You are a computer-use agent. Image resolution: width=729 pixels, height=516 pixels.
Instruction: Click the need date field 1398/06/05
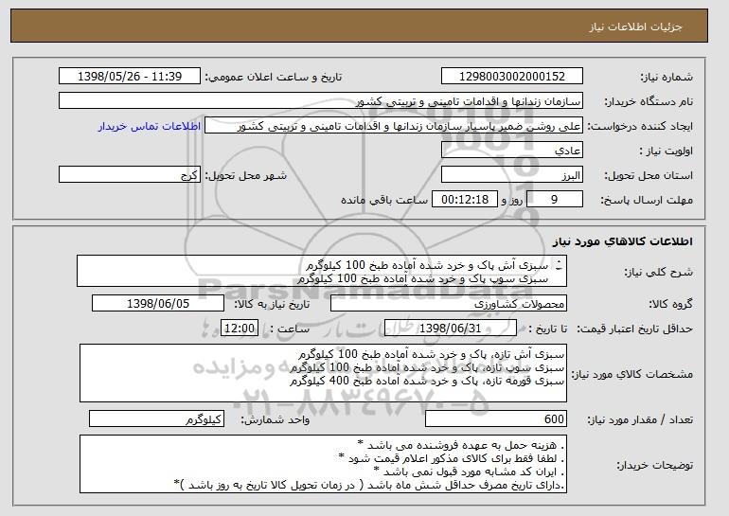click(x=158, y=304)
